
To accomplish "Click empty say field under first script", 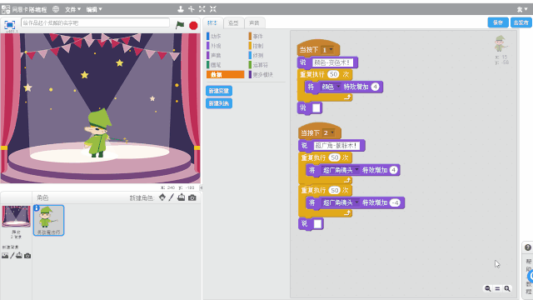I will [316, 108].
